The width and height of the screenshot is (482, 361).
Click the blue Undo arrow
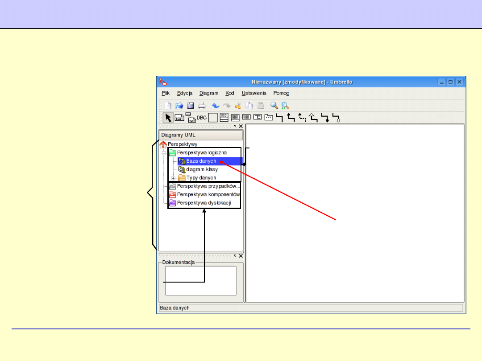pos(216,106)
